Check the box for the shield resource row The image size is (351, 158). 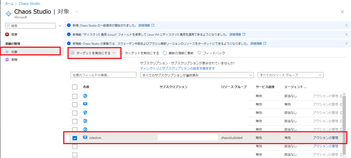pos(75,113)
